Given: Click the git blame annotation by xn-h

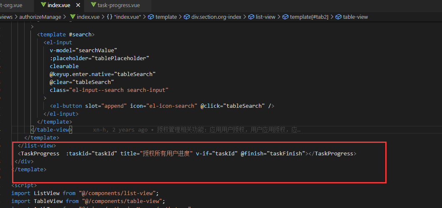Looking at the screenshot, I should (197, 130).
